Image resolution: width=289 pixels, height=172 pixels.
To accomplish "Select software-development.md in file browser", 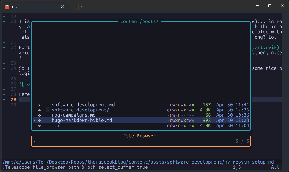I will tap(83, 105).
